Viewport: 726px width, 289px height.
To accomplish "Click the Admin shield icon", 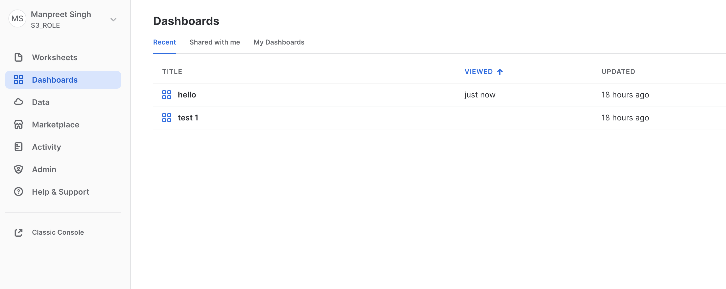I will point(18,169).
